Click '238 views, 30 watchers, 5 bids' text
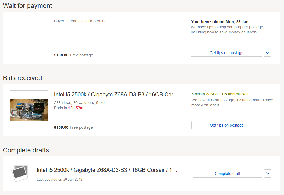The width and height of the screenshot is (284, 195). click(80, 103)
